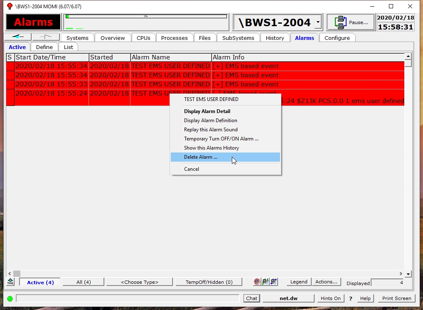Click the CPU usage progress bar at top
This screenshot has width=423, height=310.
point(146,17)
